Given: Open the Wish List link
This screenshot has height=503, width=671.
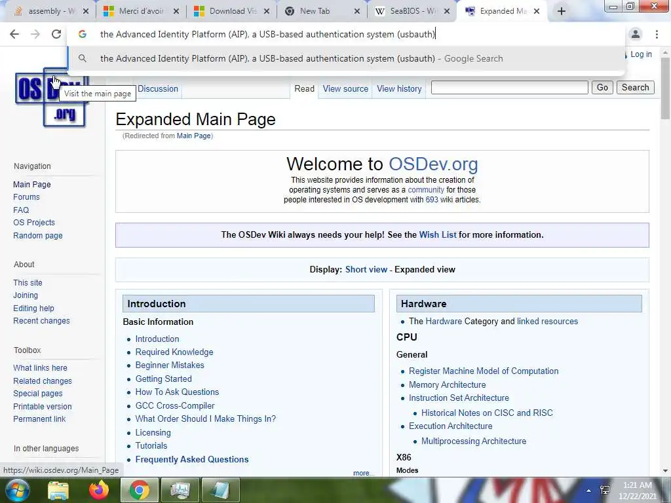Looking at the screenshot, I should pyautogui.click(x=437, y=235).
